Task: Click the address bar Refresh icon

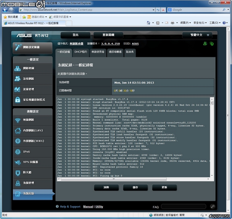Action: (x=158, y=10)
